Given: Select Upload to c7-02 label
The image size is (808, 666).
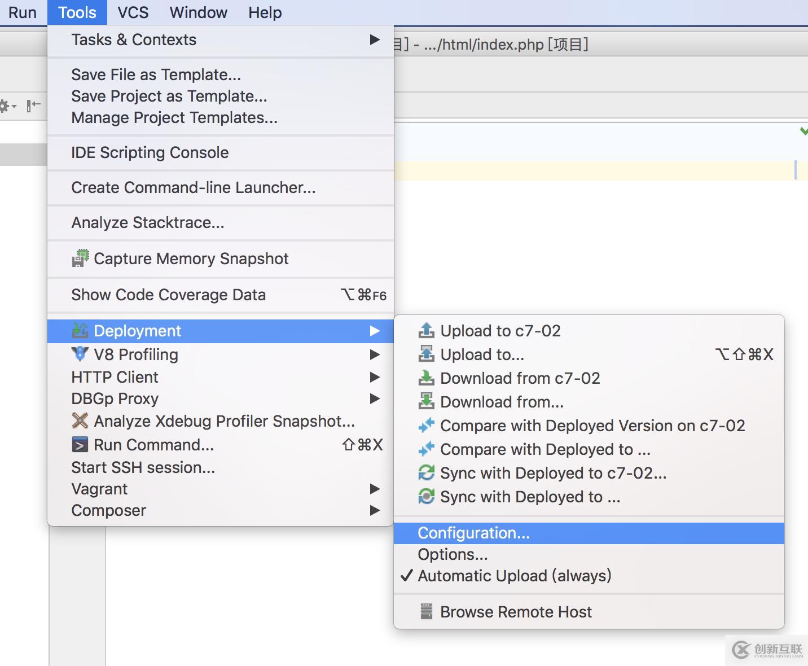Looking at the screenshot, I should (x=500, y=331).
